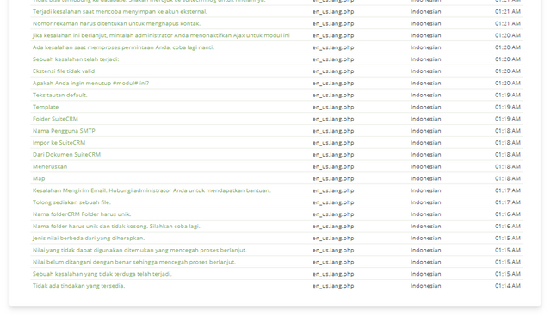551x317 pixels.
Task: Open the 'Nilai yang tidak dapat digunakan ditemukan' link
Action: pyautogui.click(x=139, y=251)
